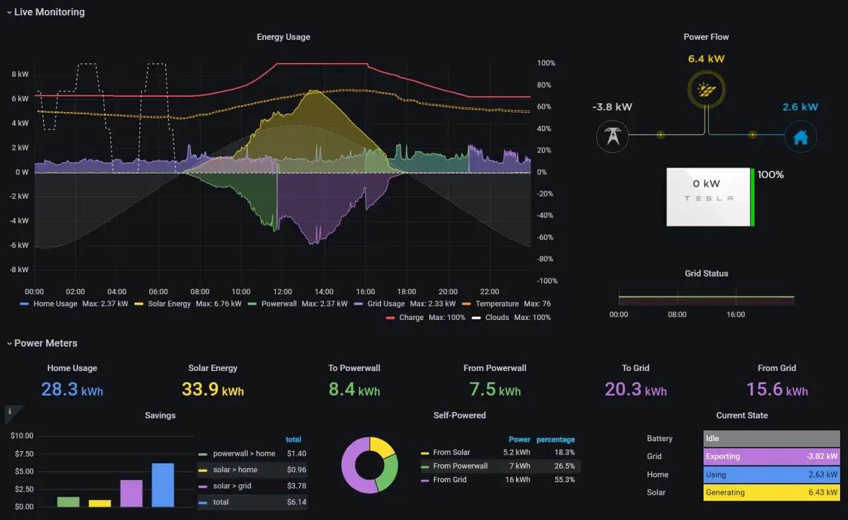Viewport: 848px width, 520px height.
Task: Click the blue total bar in Savings chart
Action: [x=163, y=485]
